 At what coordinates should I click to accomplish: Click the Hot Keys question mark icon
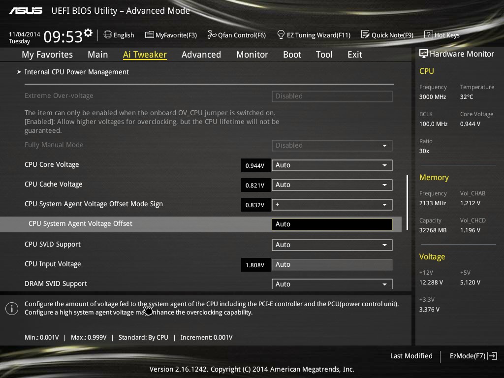click(x=429, y=34)
